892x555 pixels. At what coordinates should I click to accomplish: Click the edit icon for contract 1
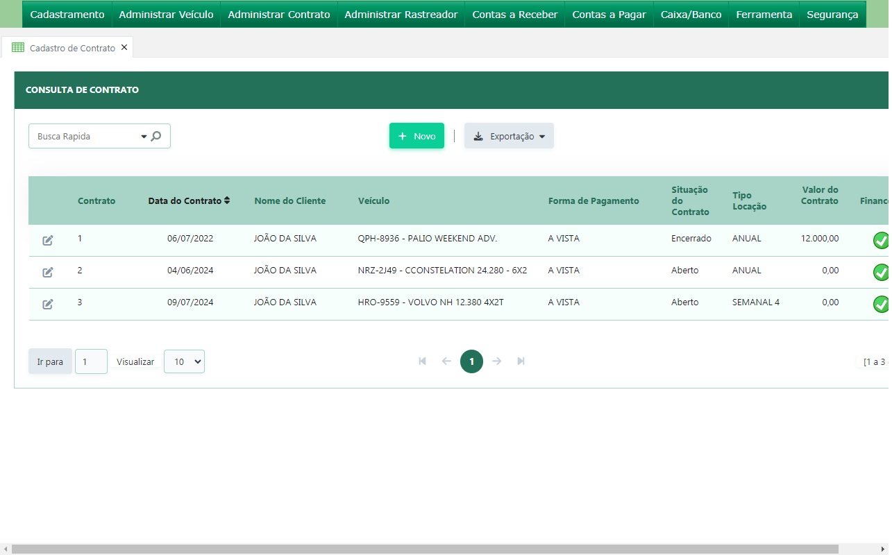pos(48,240)
